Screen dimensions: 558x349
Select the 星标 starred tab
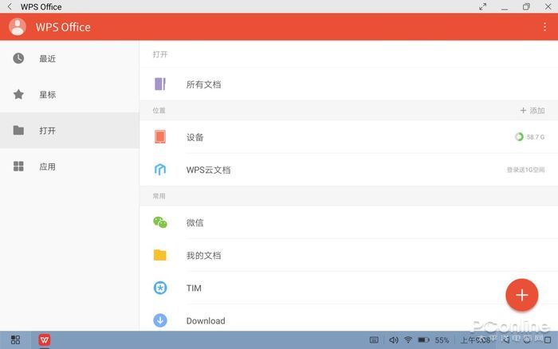pos(69,95)
